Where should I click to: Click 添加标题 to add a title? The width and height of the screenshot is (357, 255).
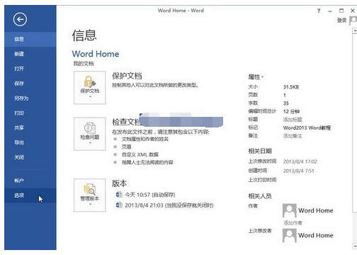(x=293, y=120)
